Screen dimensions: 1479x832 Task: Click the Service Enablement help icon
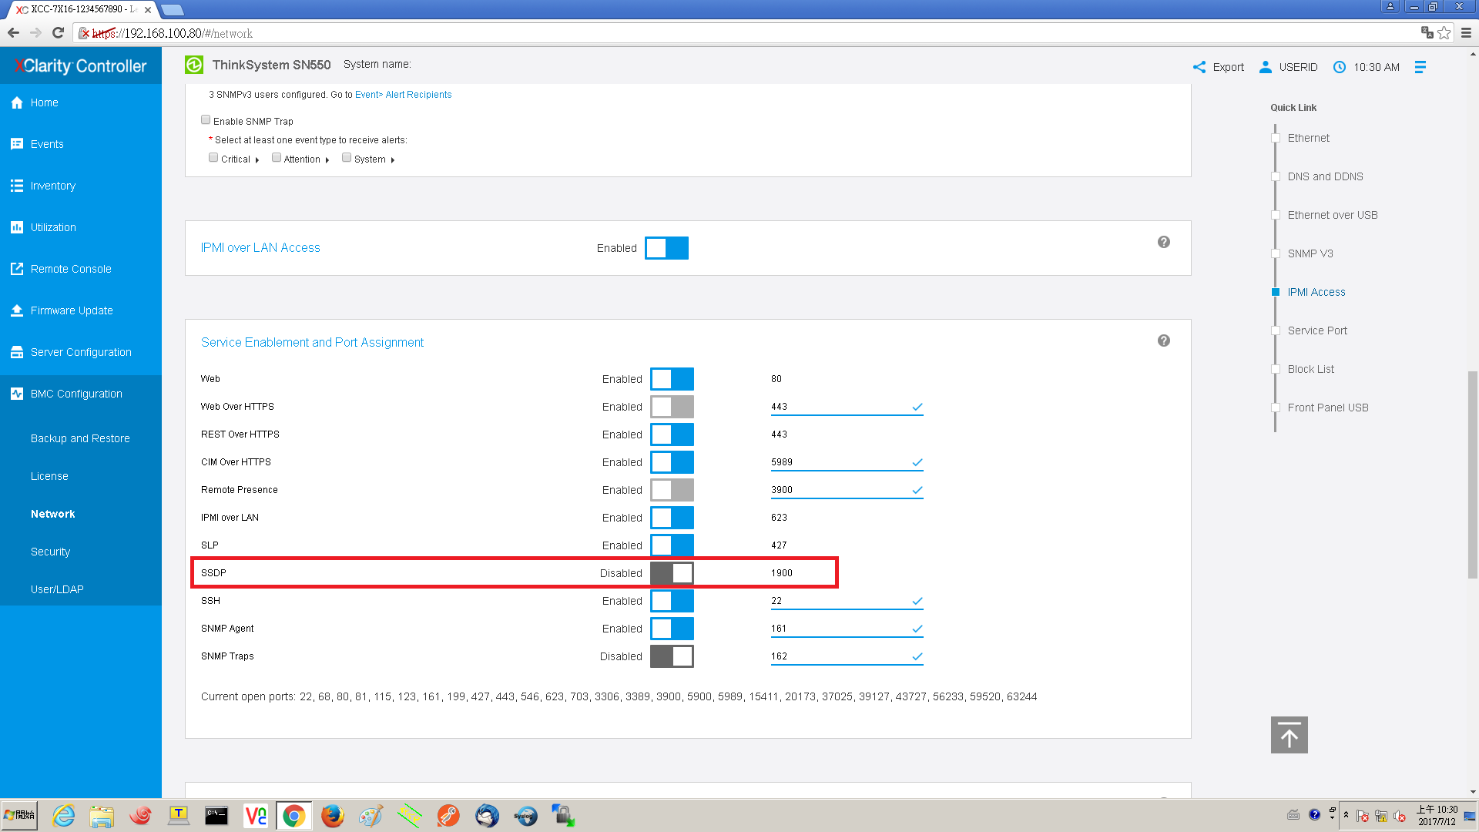pos(1164,341)
